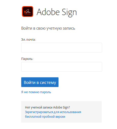Click the 'Нет учетной записи Adobe Sign?' text
117x129 pixels.
pos(48,107)
